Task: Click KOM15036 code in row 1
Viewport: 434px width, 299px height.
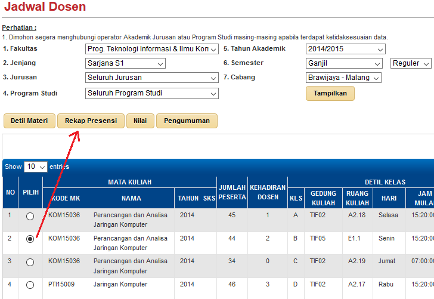Action: click(x=64, y=215)
